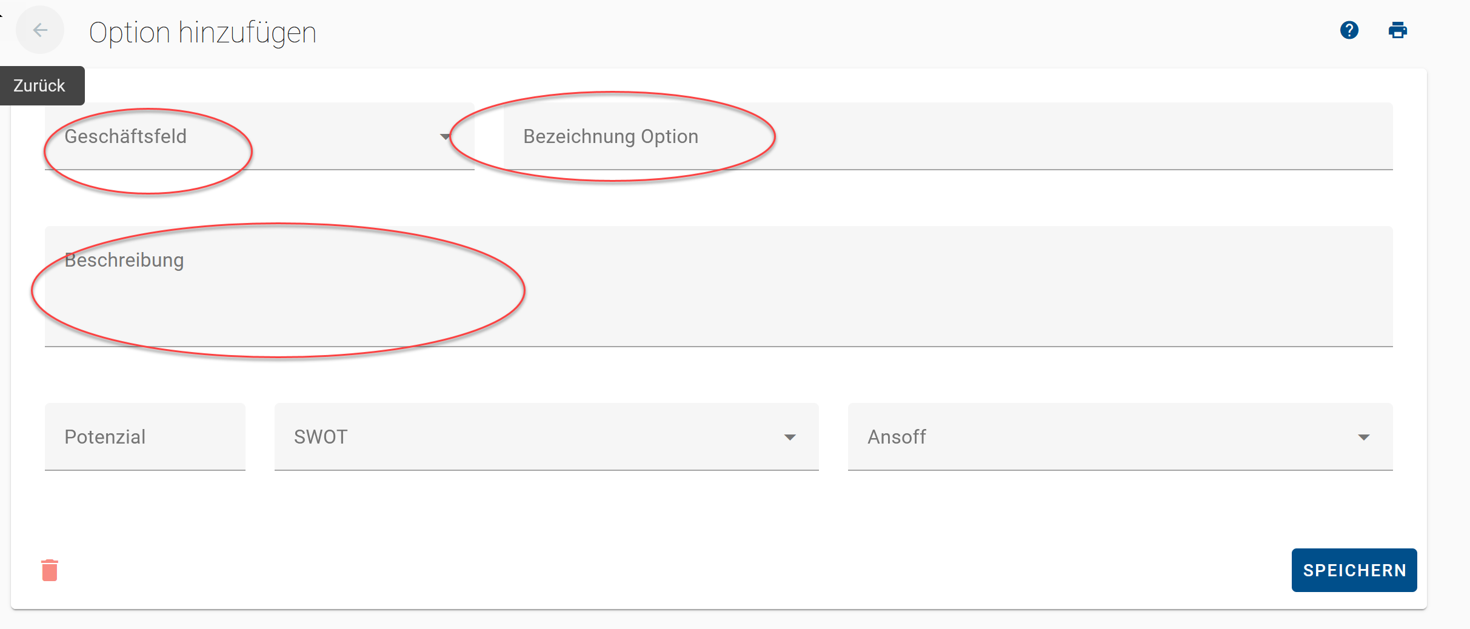Open the Geschäftsfeld selection field
Viewport: 1470px width, 629px height.
coord(259,136)
